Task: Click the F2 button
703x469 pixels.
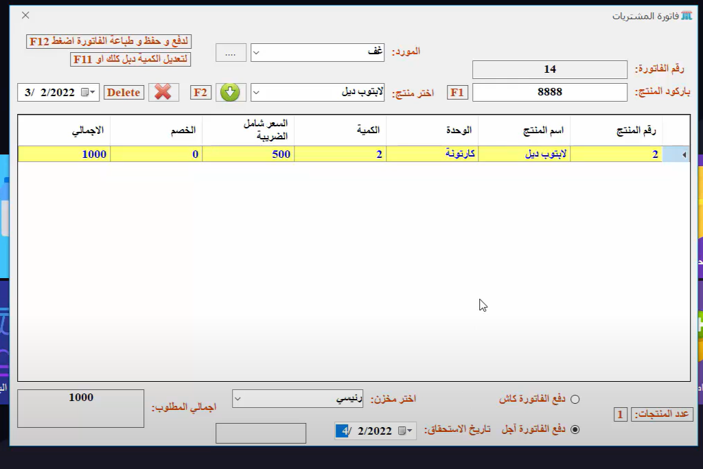Action: [x=200, y=93]
